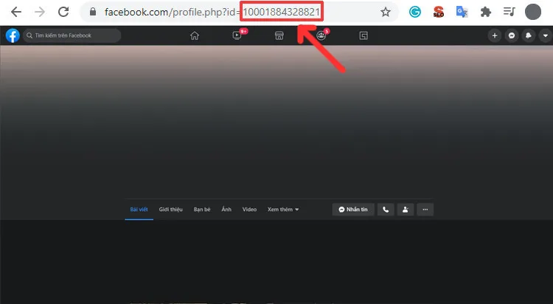Start a voice call with phone icon
The height and width of the screenshot is (304, 553).
point(386,210)
